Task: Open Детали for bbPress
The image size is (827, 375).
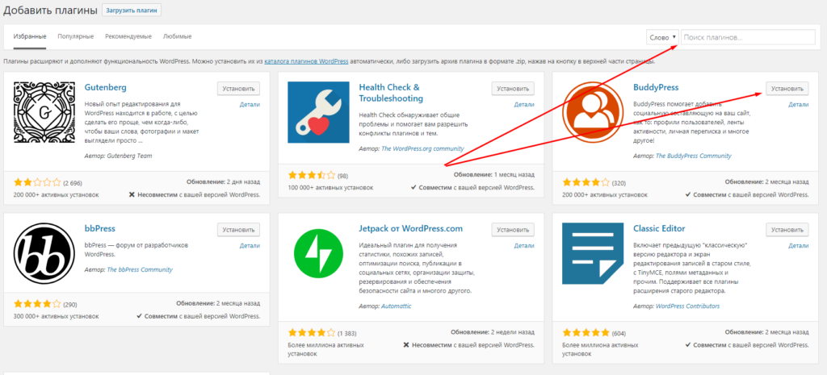Action: [250, 245]
